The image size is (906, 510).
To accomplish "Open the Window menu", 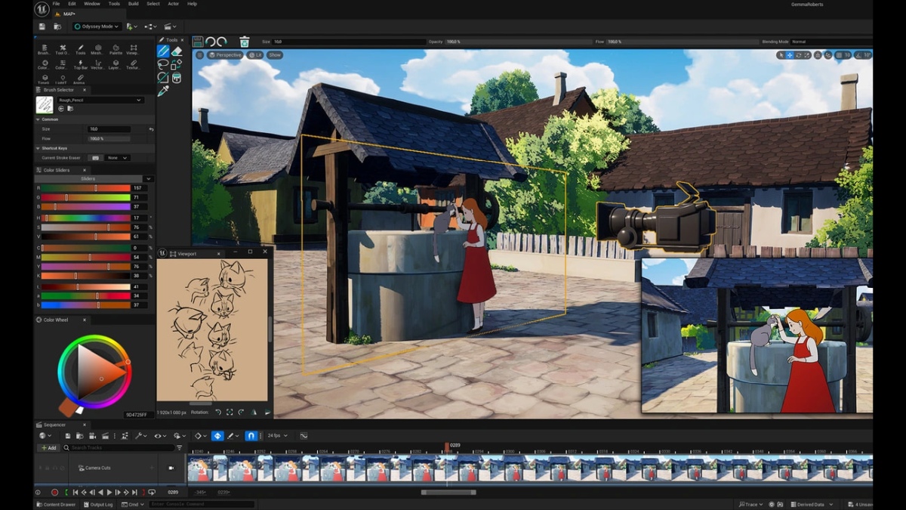I will click(92, 4).
